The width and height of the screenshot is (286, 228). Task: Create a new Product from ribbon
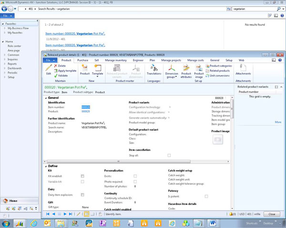point(85,70)
